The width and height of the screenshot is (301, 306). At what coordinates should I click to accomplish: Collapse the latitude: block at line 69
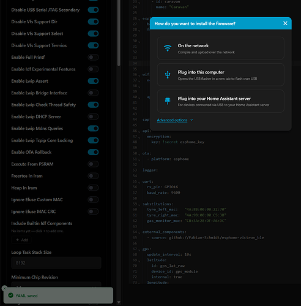click(x=139, y=261)
